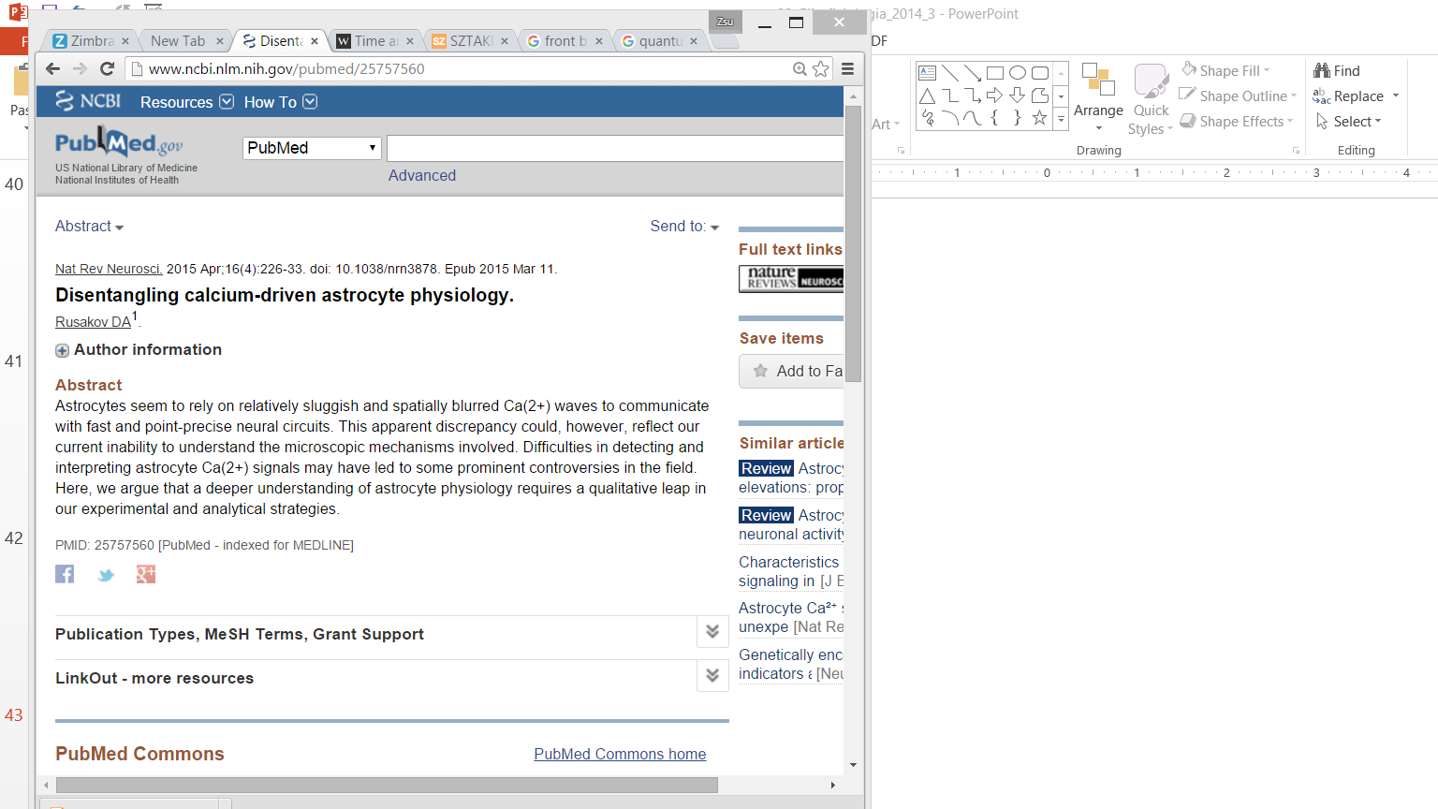1438x809 pixels.
Task: Click the browser forward arrow
Action: (80, 68)
